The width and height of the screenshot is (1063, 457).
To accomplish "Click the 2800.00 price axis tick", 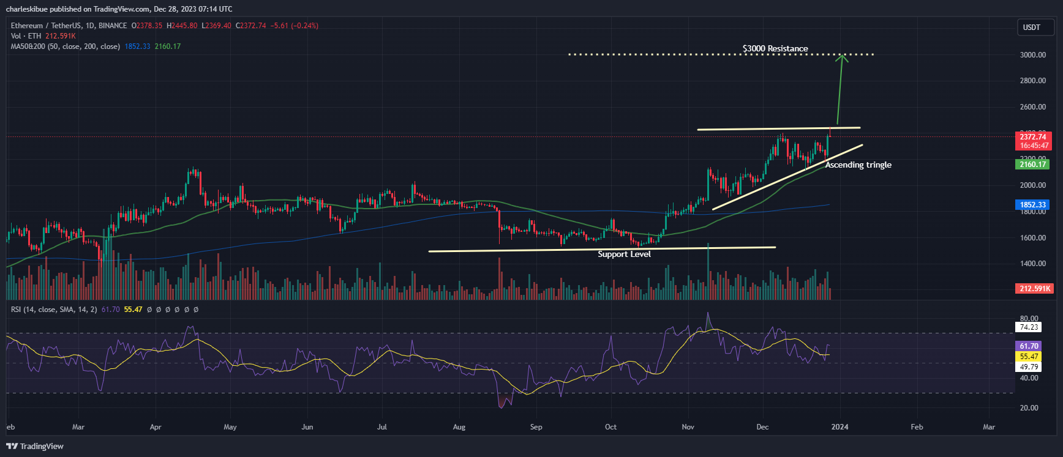I will 1033,80.
